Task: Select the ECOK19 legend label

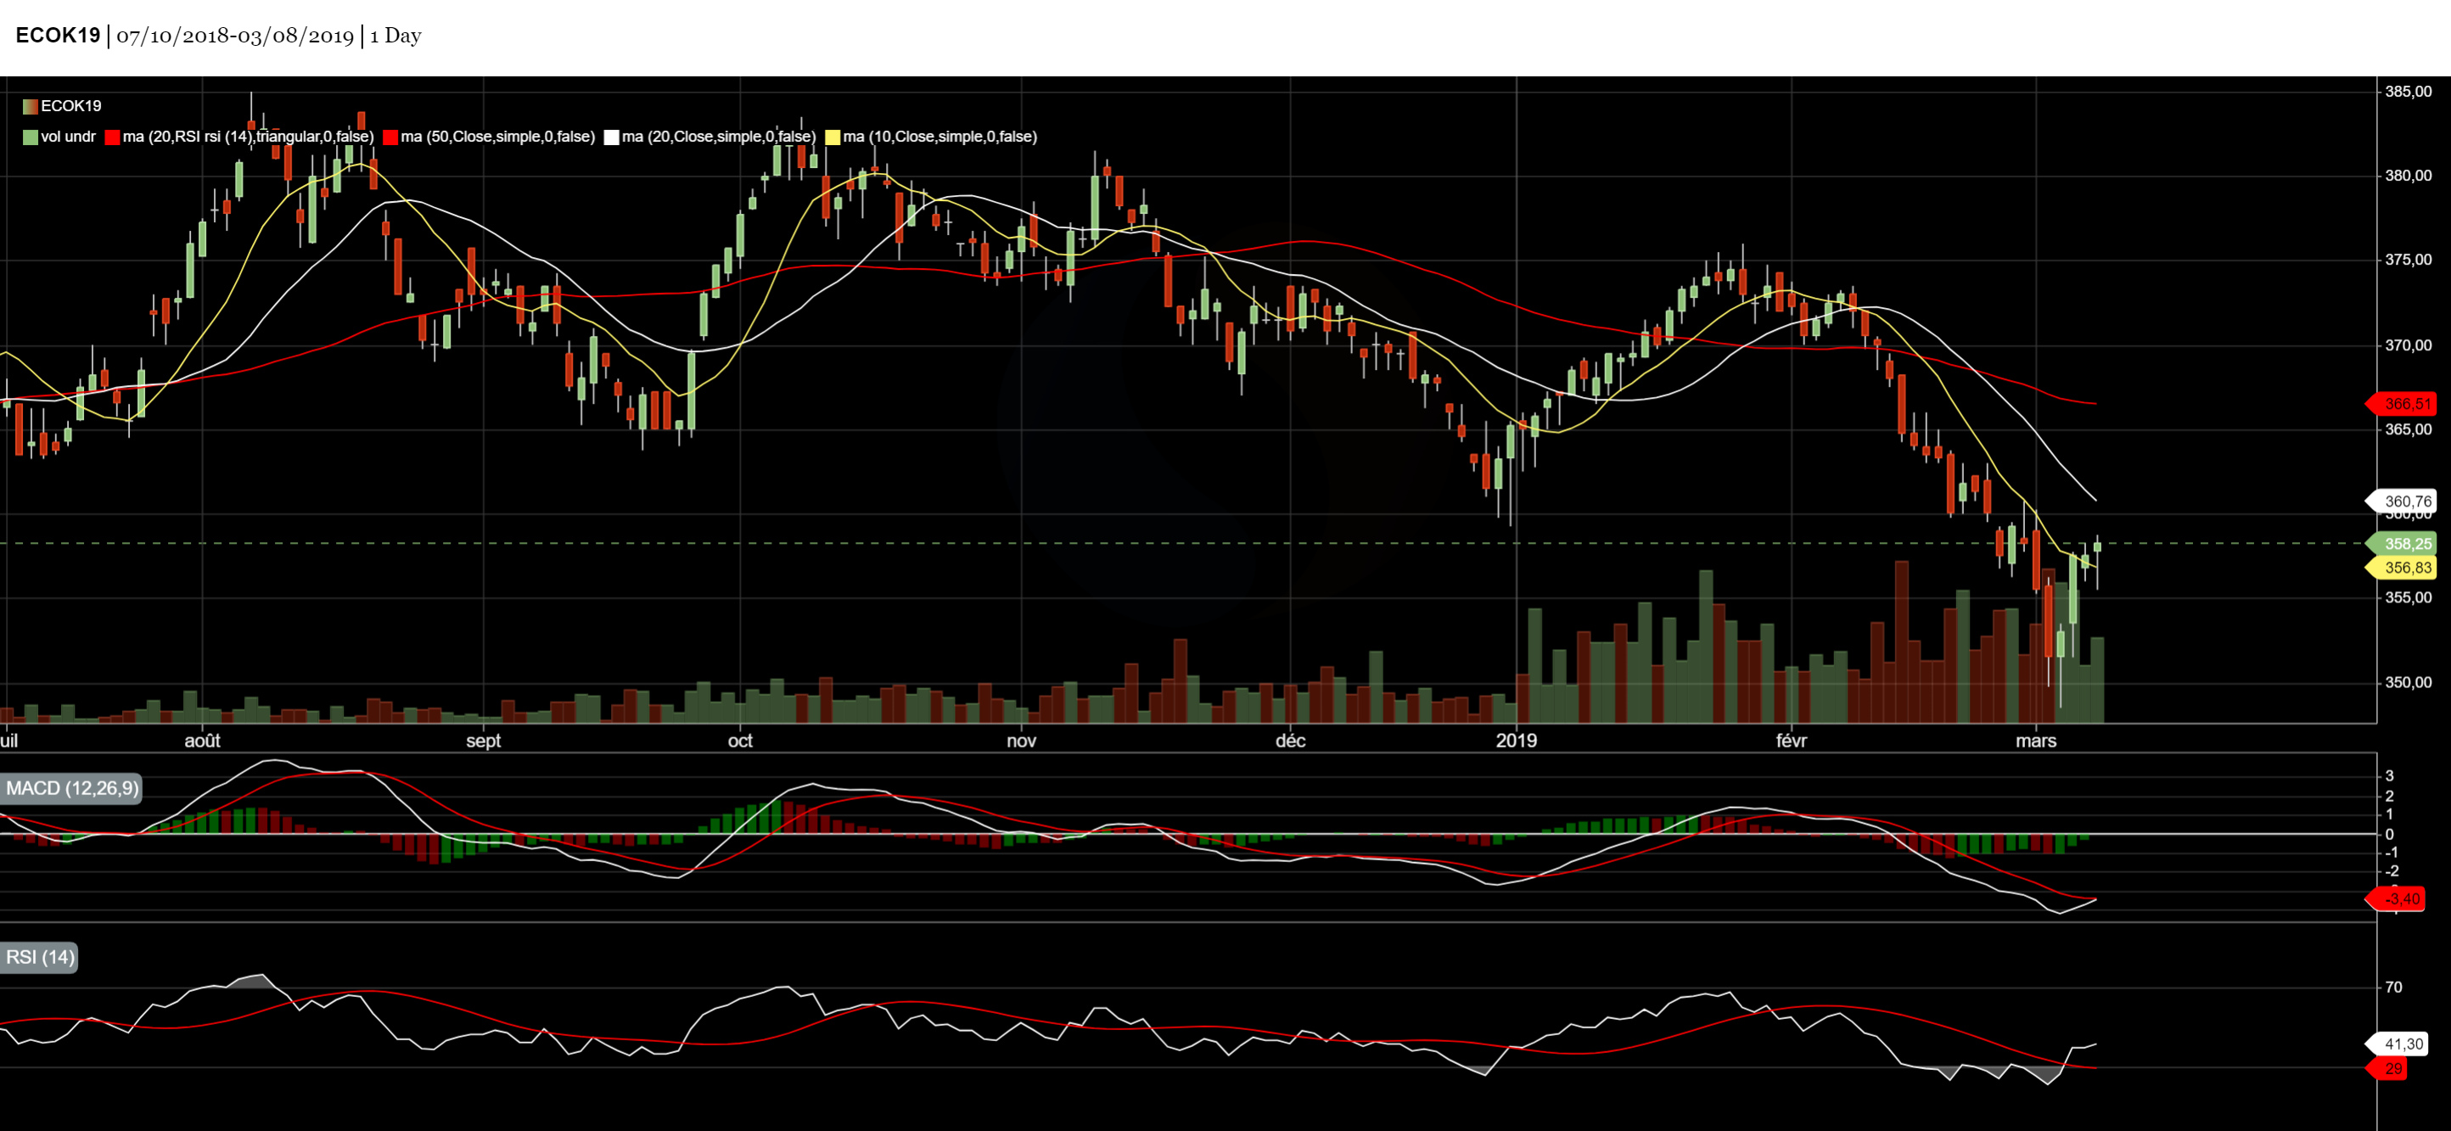Action: coord(71,107)
